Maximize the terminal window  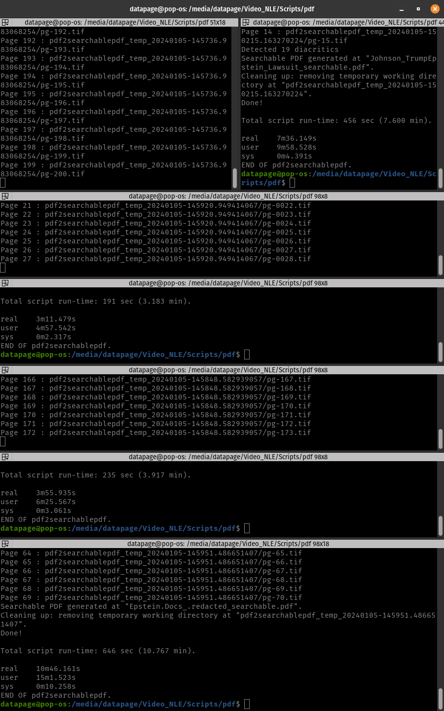click(x=418, y=9)
